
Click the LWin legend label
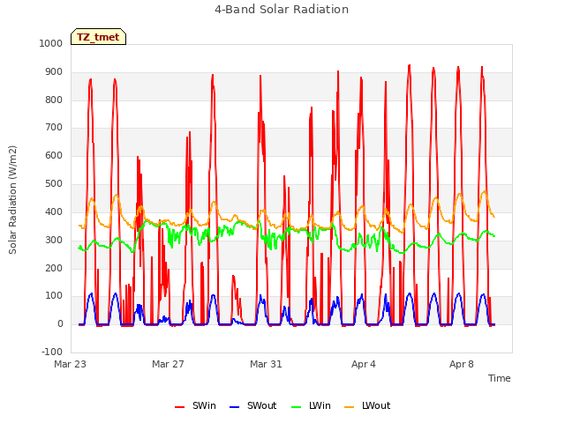tap(320, 405)
